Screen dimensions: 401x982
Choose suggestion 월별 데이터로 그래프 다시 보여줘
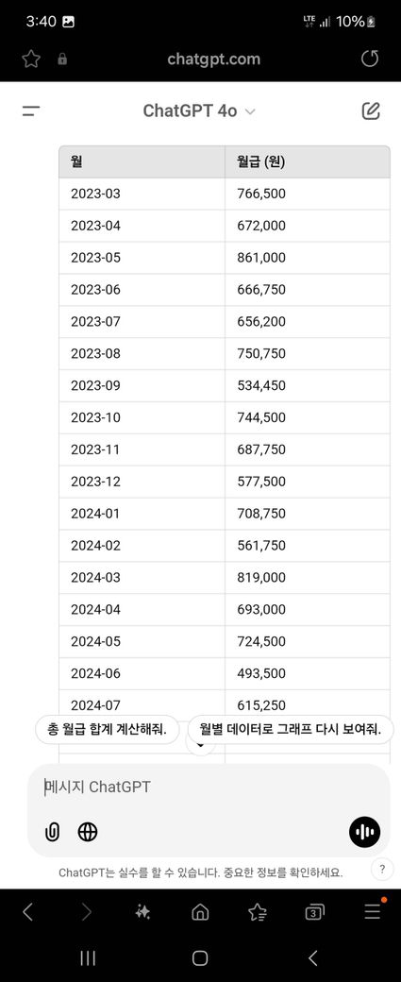[291, 730]
